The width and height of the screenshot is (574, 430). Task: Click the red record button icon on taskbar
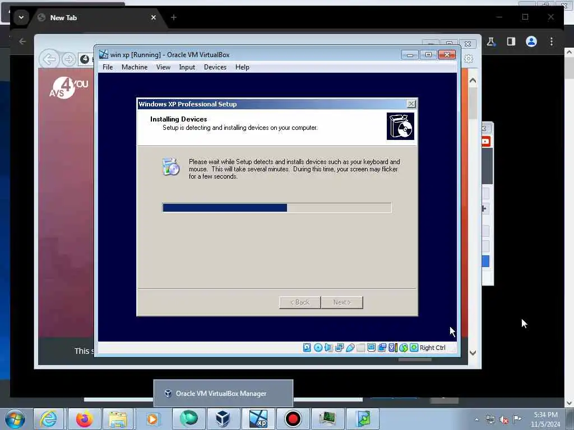(293, 419)
